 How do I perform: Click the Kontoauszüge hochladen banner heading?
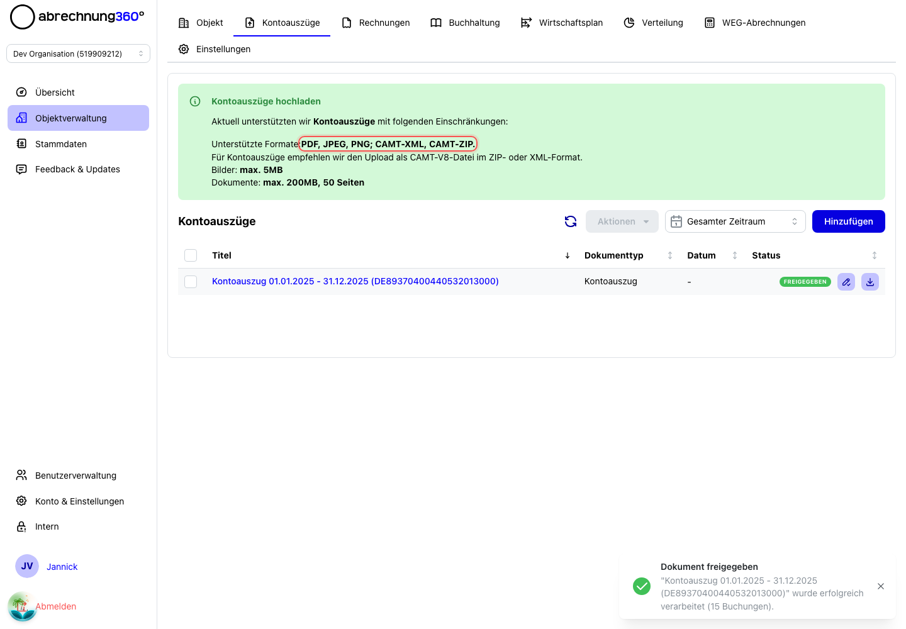pos(266,101)
